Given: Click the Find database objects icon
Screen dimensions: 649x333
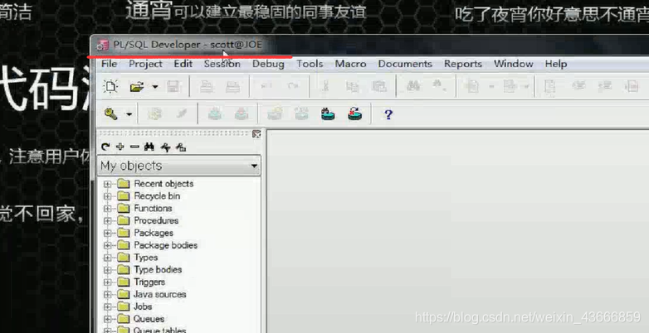Looking at the screenshot, I should [328, 113].
